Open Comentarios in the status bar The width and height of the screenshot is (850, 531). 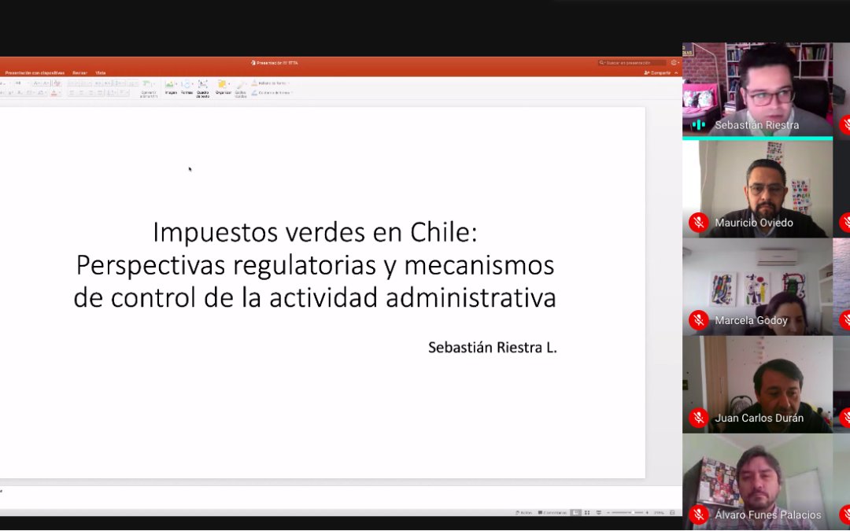(x=552, y=513)
